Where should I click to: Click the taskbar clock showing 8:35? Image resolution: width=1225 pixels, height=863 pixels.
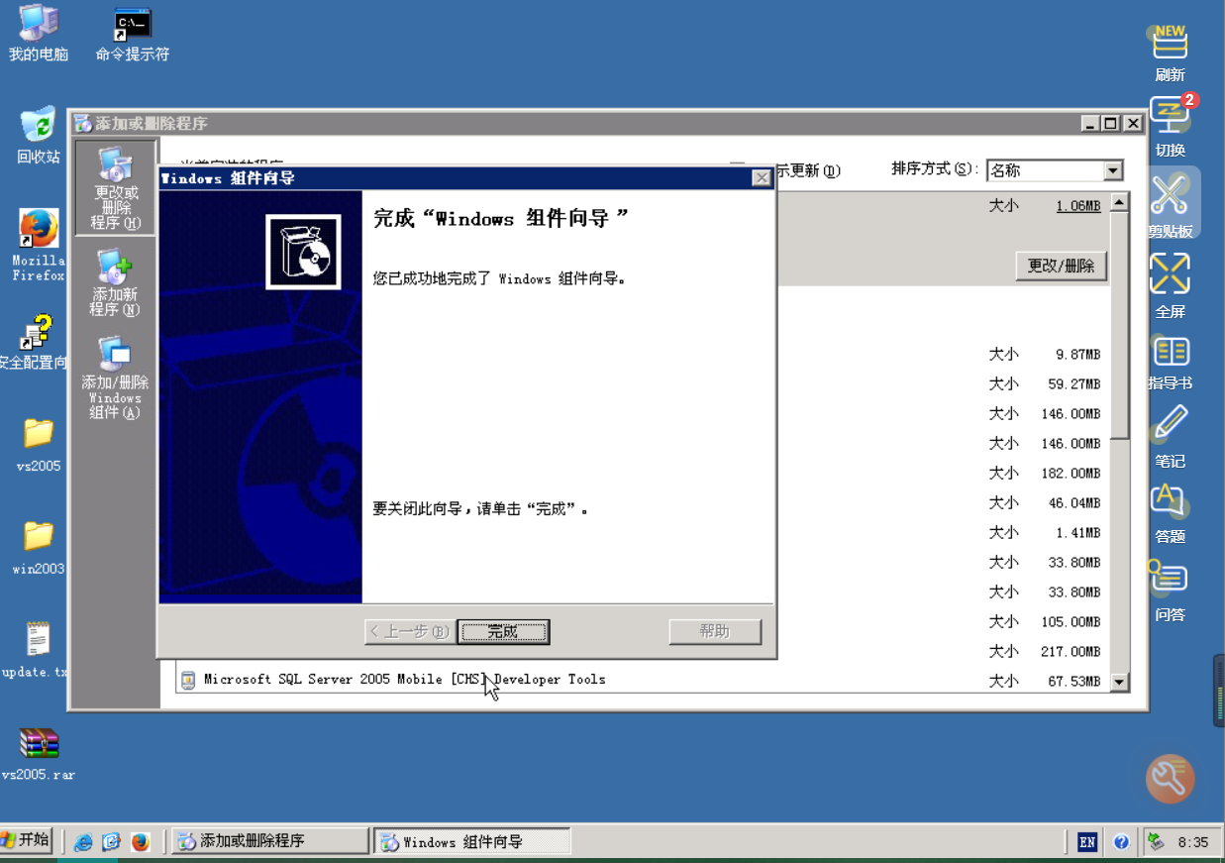click(x=1192, y=842)
